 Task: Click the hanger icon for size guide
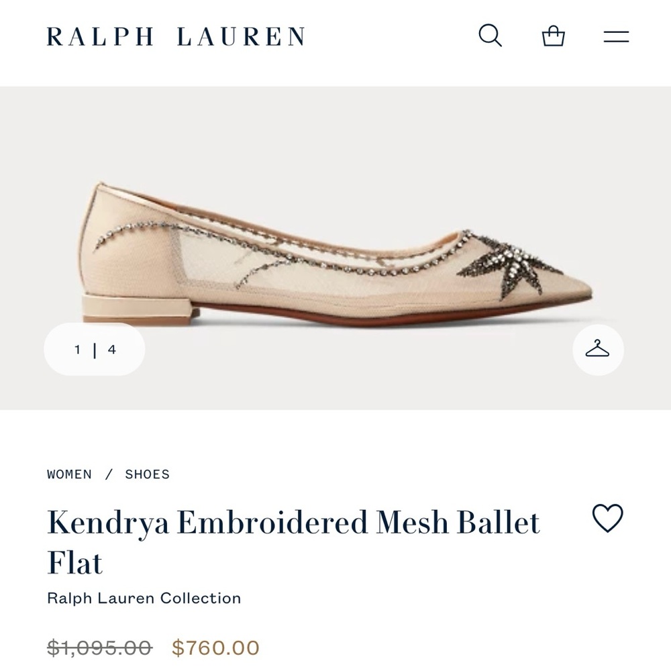click(x=597, y=348)
